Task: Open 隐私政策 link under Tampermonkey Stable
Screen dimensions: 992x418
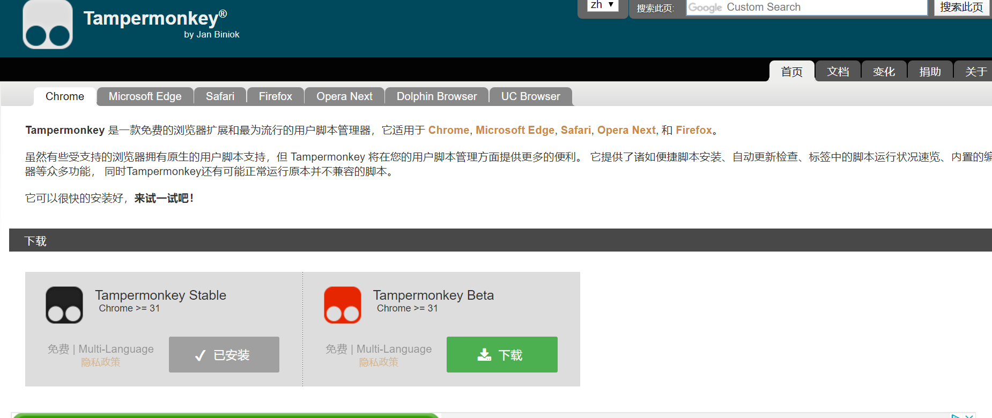Action: click(101, 362)
